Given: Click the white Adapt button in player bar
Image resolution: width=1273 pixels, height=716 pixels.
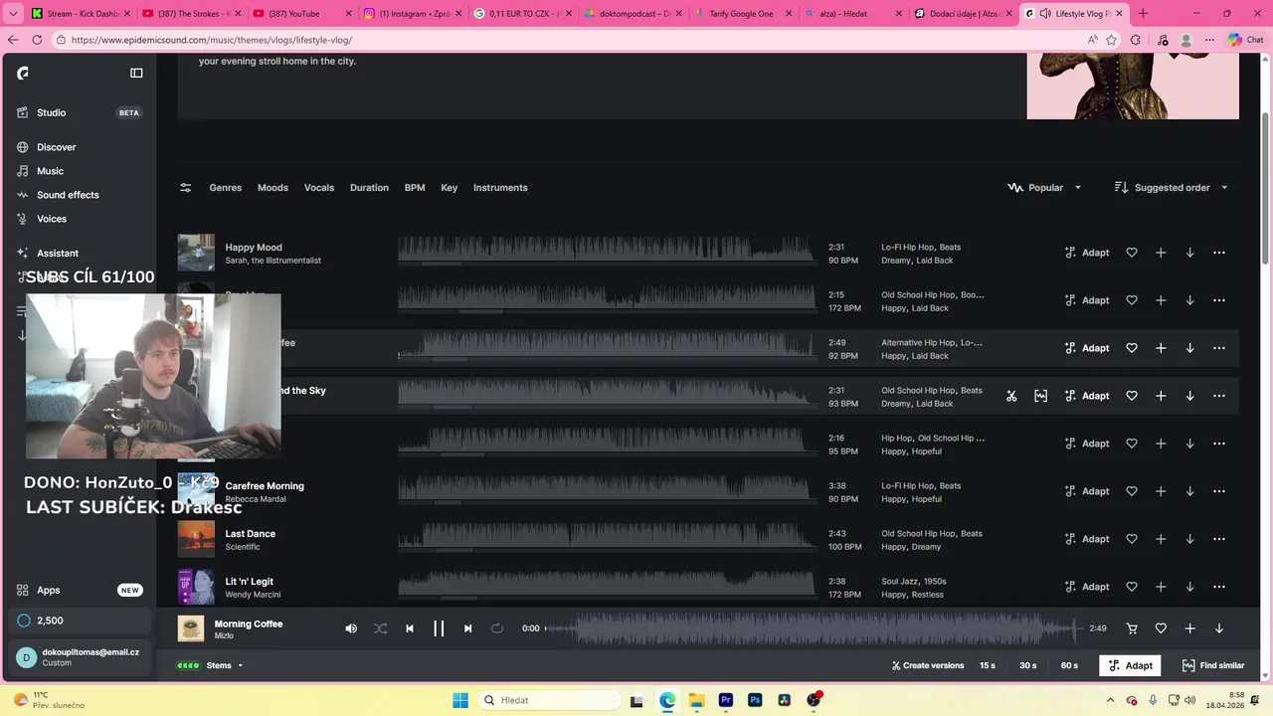Looking at the screenshot, I should (x=1130, y=665).
